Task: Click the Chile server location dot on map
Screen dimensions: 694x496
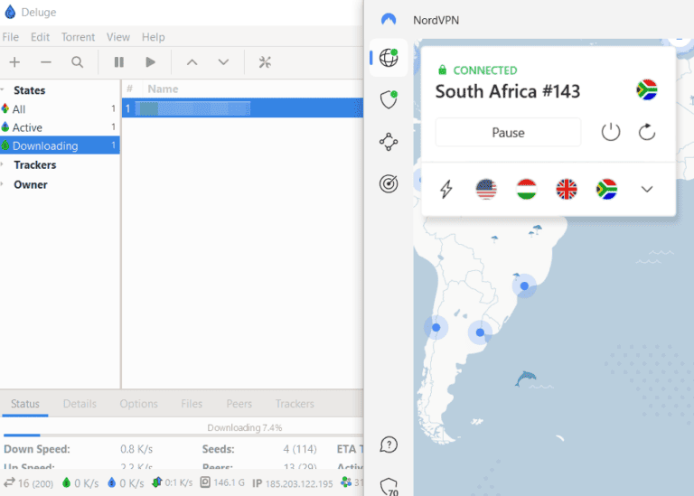Action: pyautogui.click(x=436, y=327)
